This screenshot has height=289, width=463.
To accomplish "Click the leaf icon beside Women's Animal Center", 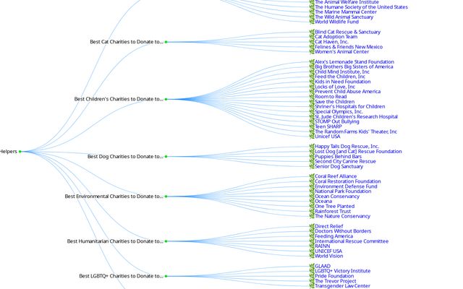I will point(312,51).
